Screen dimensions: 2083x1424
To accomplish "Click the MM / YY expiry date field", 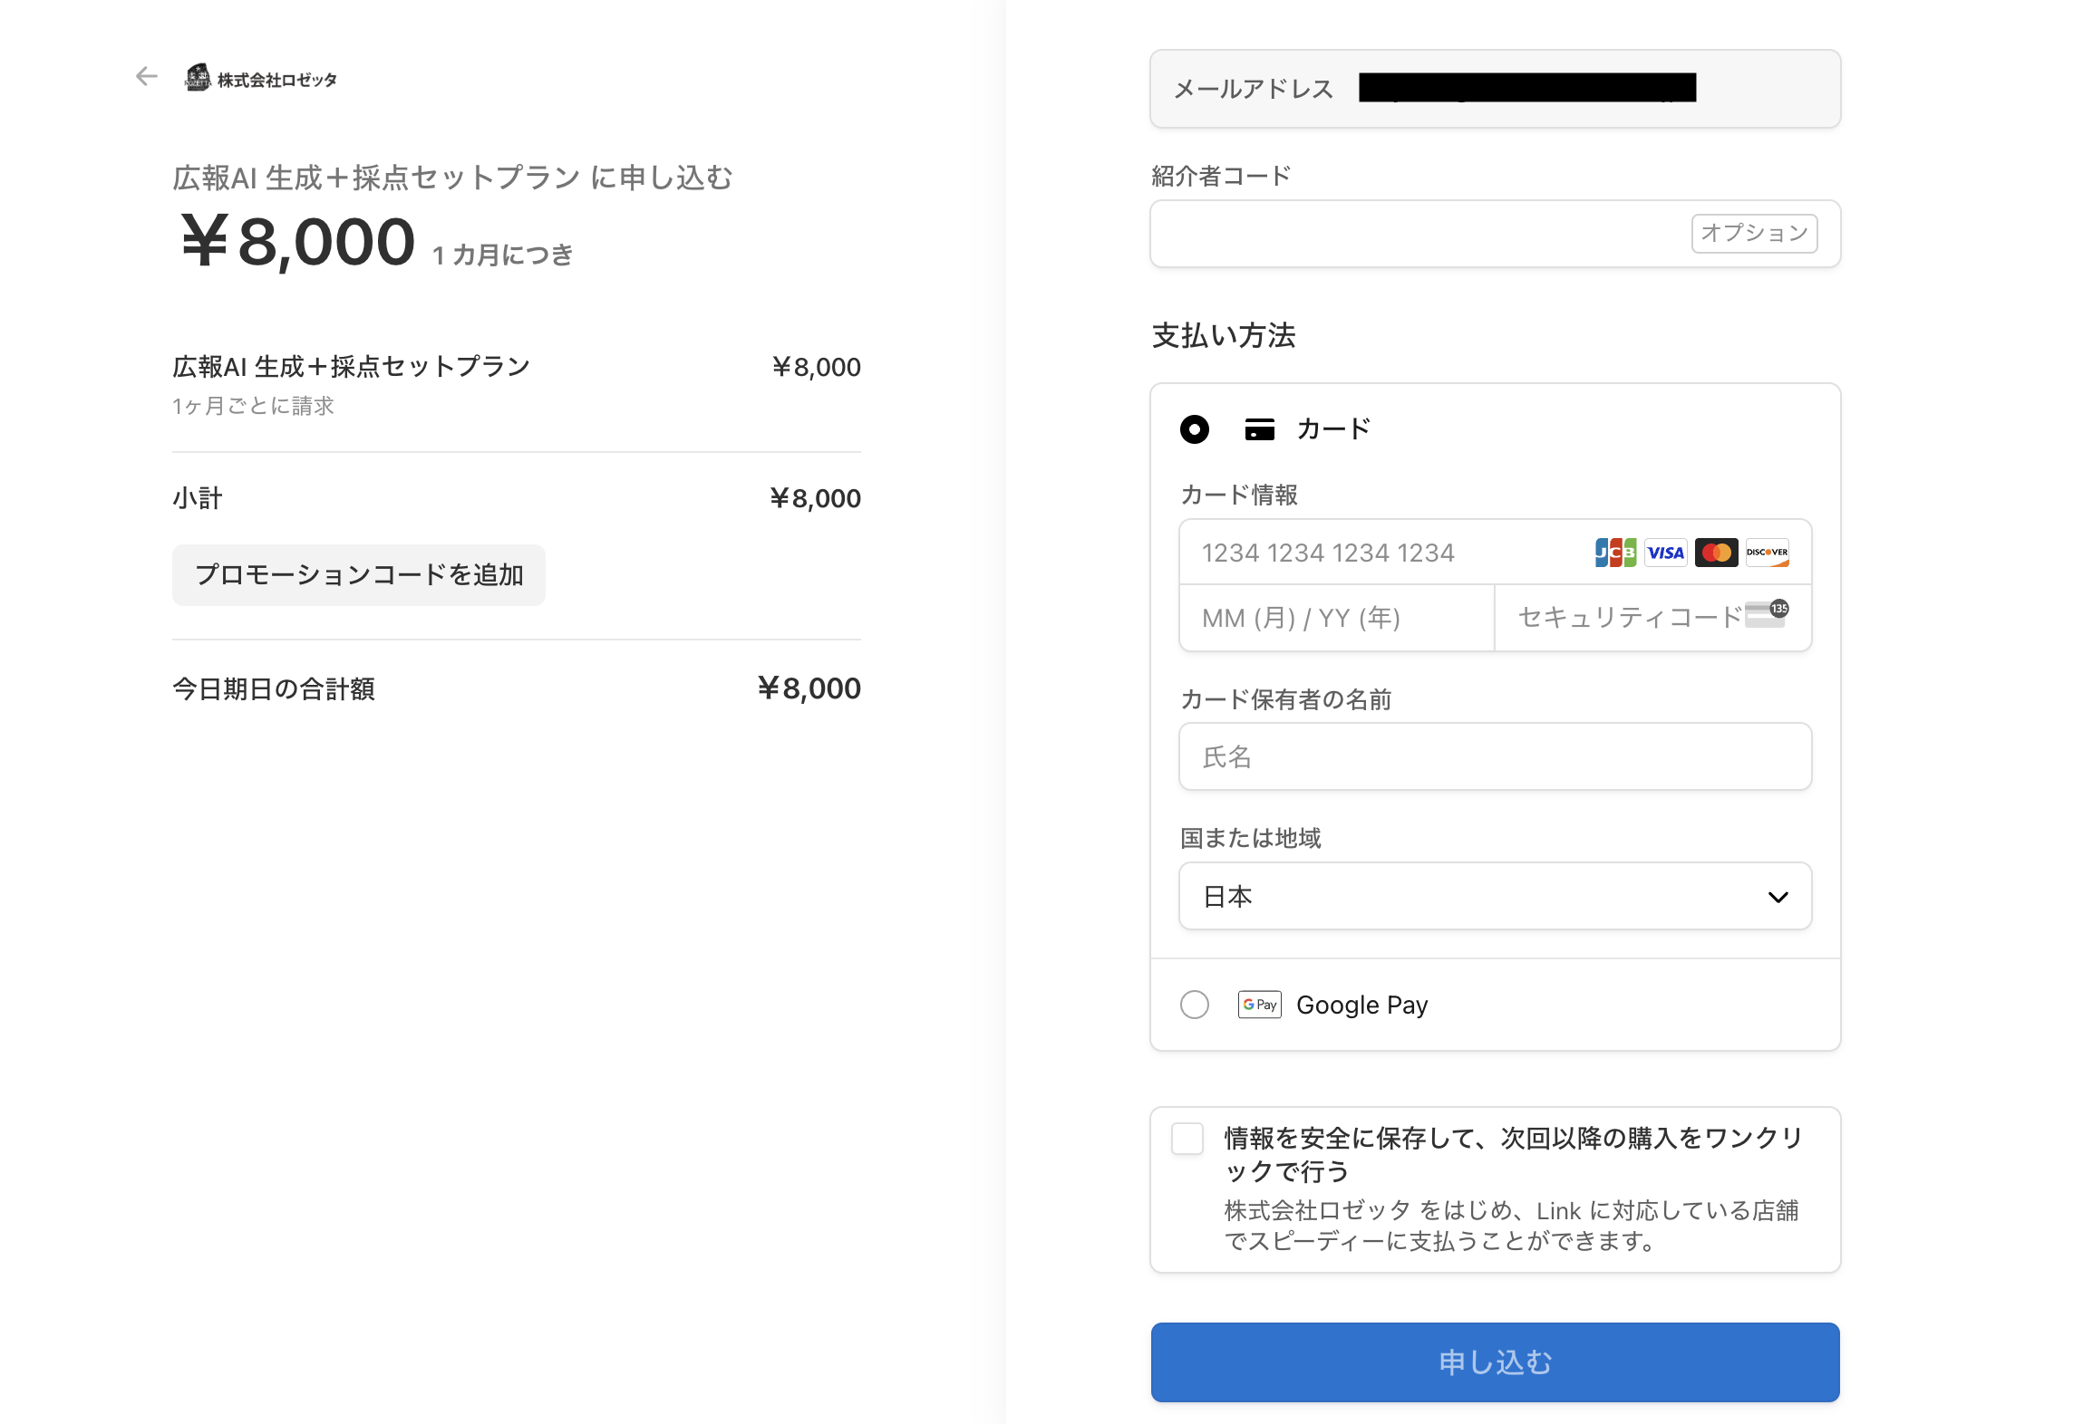I will [x=1337, y=618].
